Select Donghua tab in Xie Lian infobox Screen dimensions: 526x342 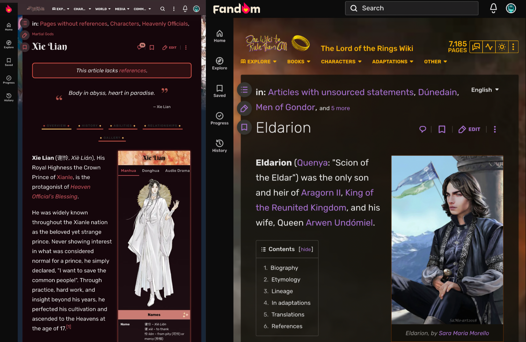pos(151,171)
